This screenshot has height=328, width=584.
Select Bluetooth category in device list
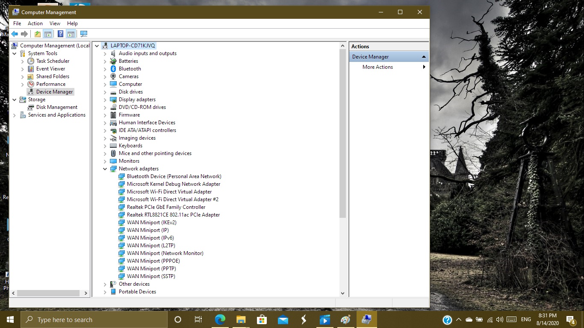(x=130, y=69)
